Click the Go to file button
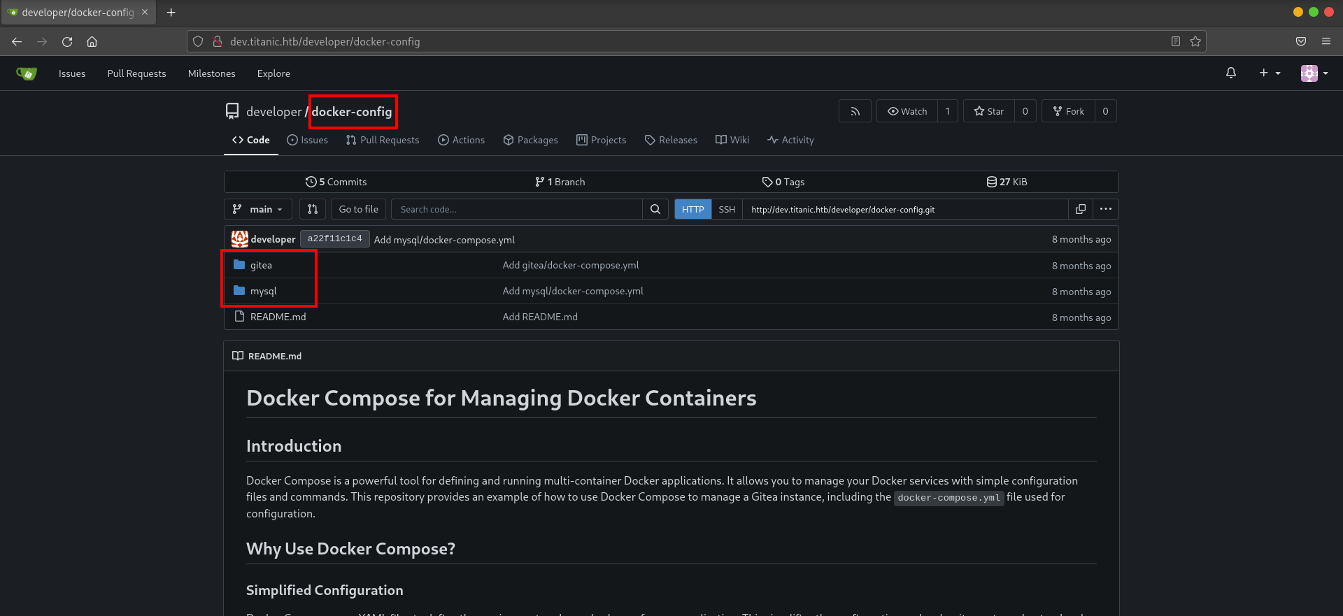 click(x=358, y=209)
